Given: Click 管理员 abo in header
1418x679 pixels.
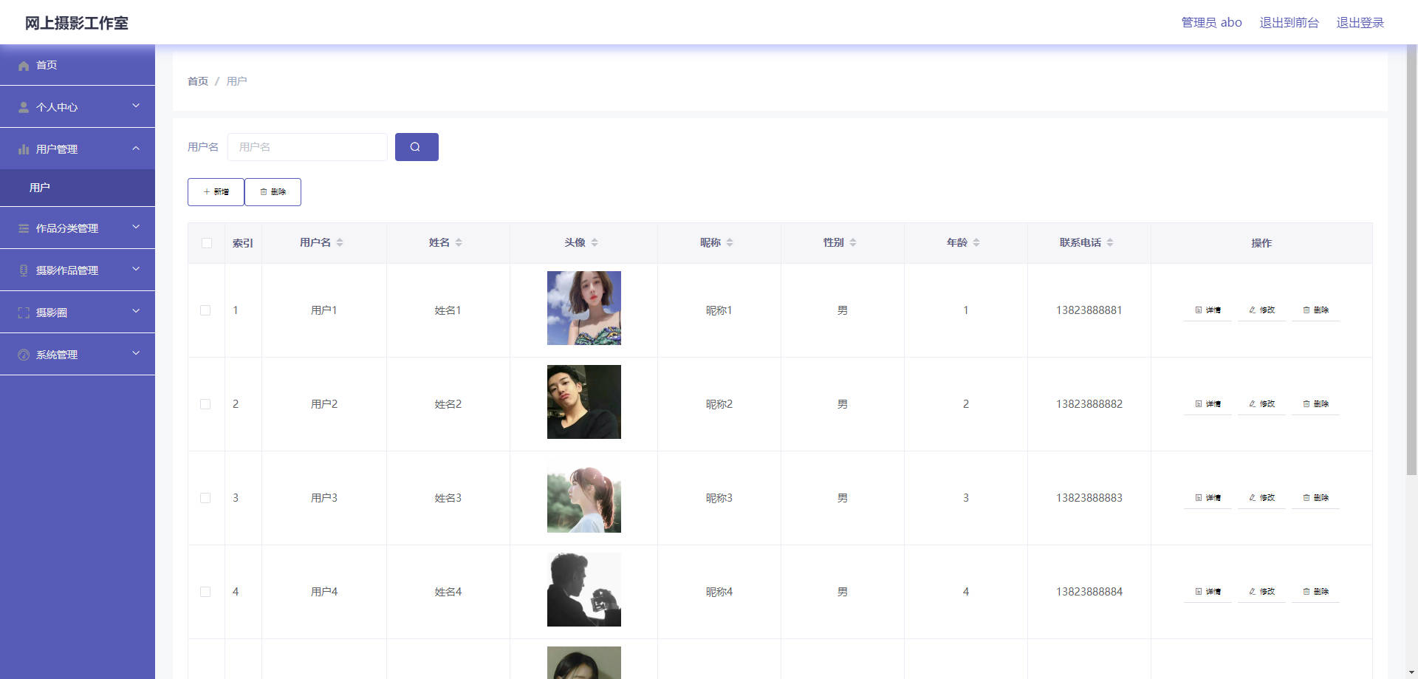Looking at the screenshot, I should coord(1211,23).
